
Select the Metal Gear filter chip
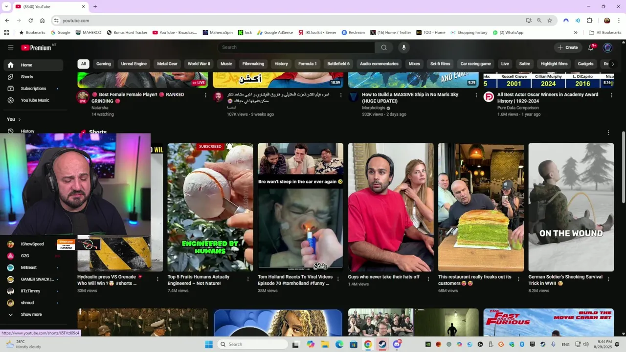pyautogui.click(x=167, y=64)
